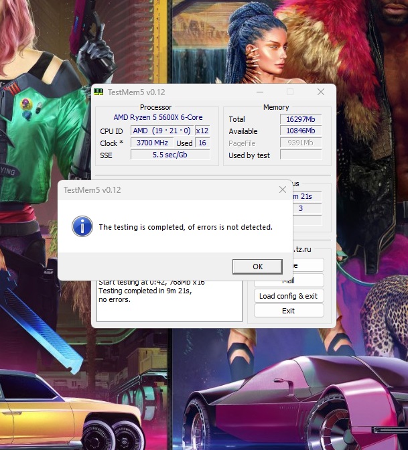Click the Used 16 threads field
This screenshot has width=408, height=450.
(202, 143)
